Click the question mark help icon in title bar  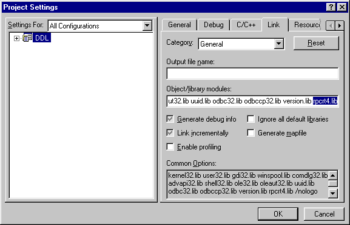click(x=331, y=7)
